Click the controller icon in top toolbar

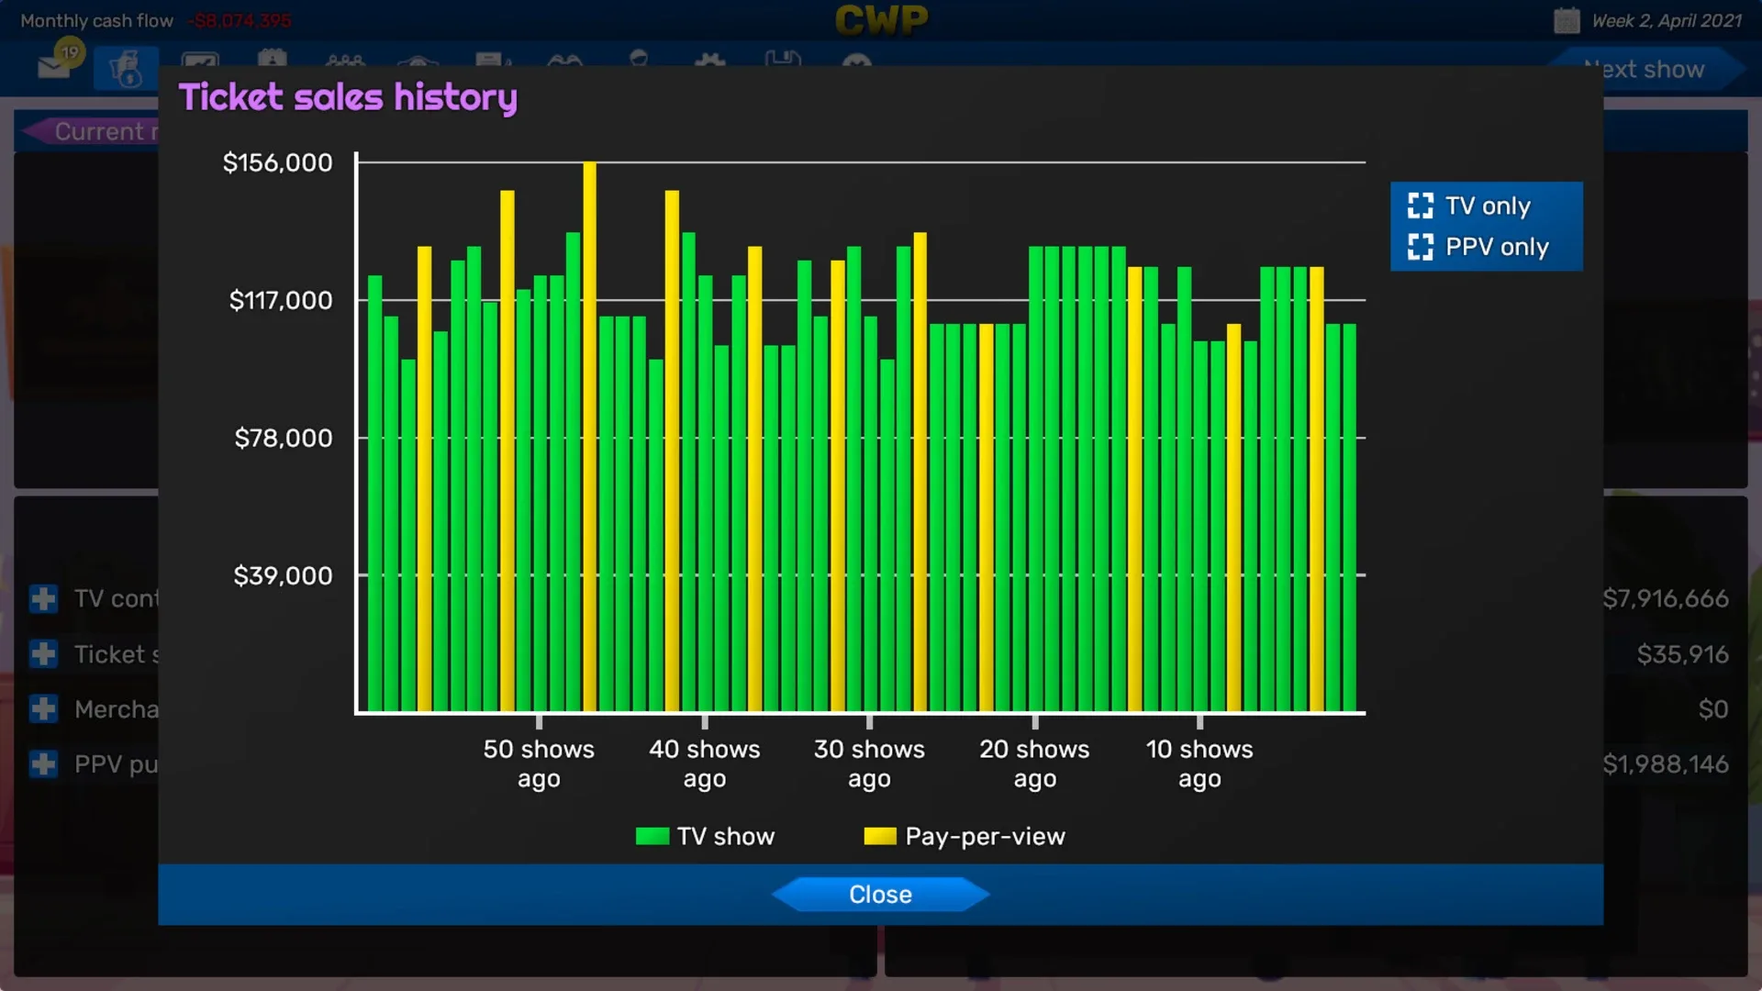pos(564,61)
